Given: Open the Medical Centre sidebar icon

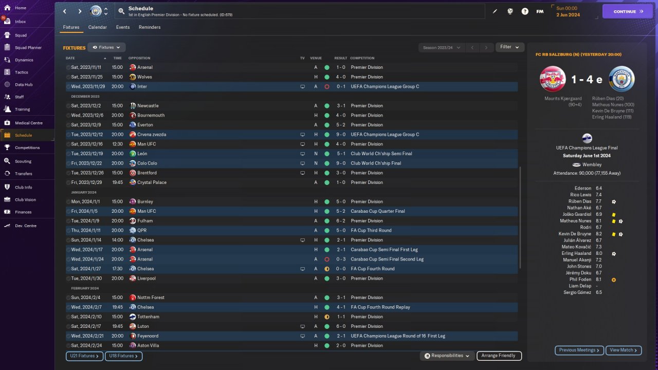Looking at the screenshot, I should (x=7, y=123).
